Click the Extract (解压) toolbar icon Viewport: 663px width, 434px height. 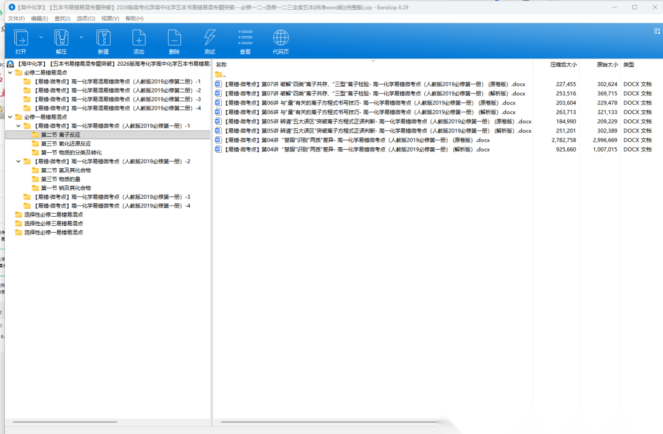61,39
